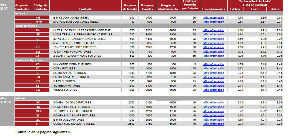Select the YM product code cell
Screen dimensions: 291x138
(38, 17)
